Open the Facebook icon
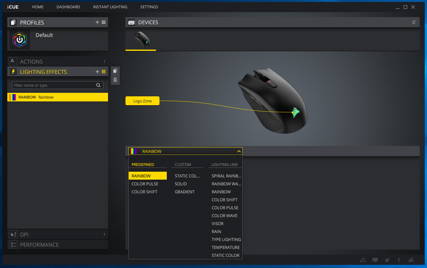This screenshot has height=268, width=427. [x=399, y=260]
